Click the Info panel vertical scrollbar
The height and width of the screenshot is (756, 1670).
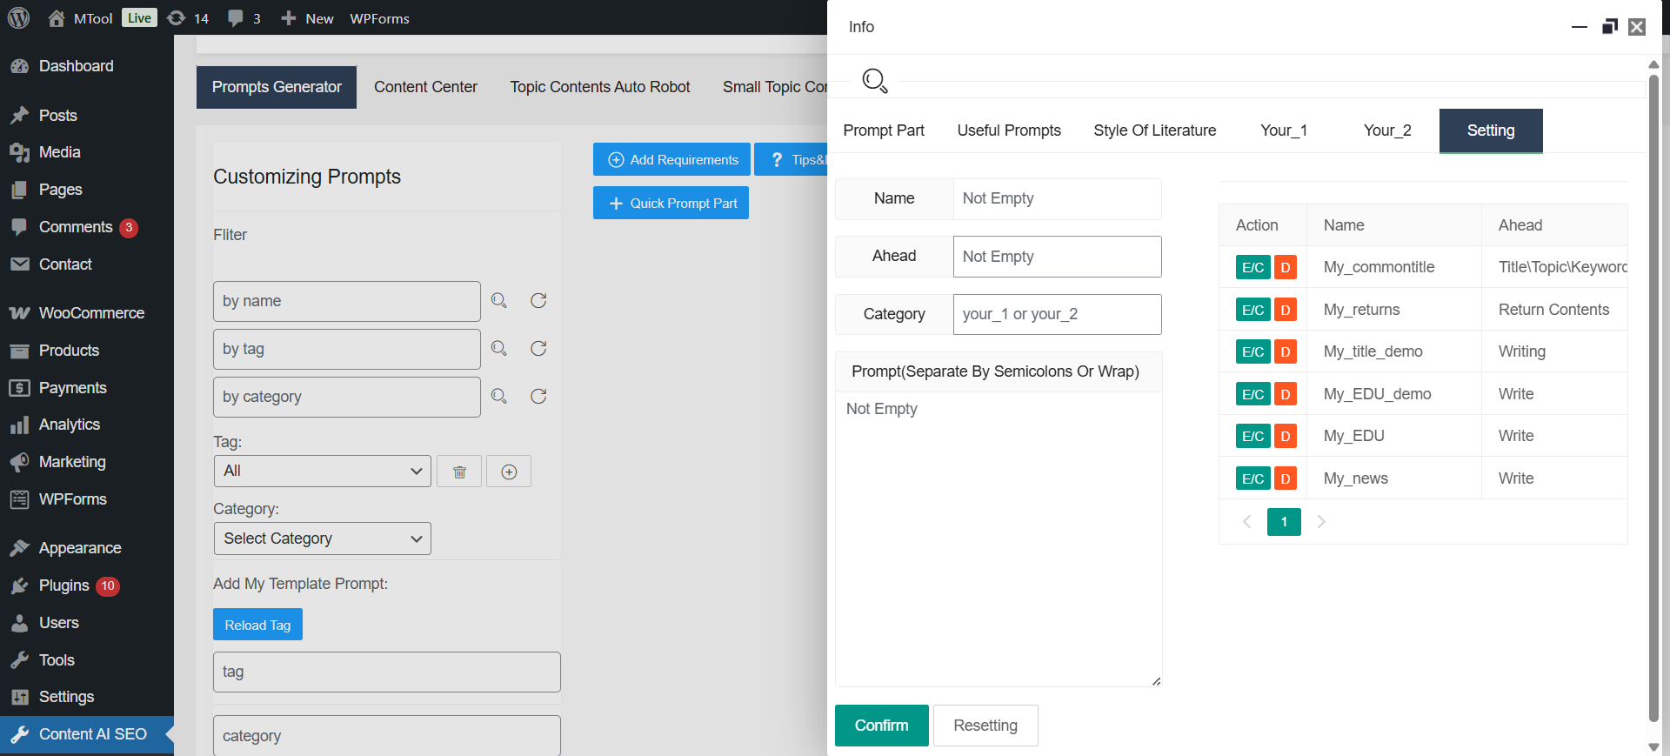1653,391
